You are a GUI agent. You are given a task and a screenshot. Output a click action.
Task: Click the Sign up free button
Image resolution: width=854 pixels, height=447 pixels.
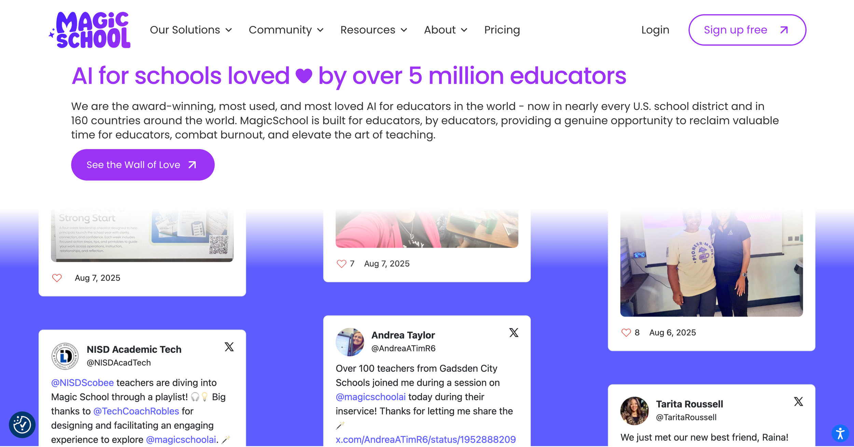coord(747,30)
